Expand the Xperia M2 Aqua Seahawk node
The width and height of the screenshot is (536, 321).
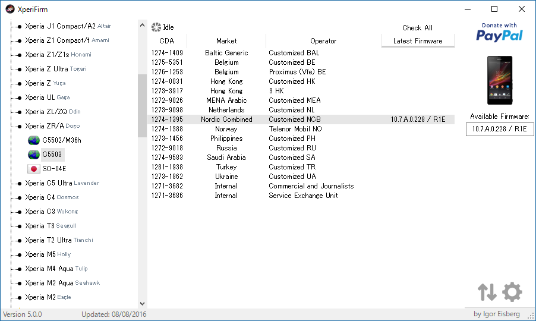pyautogui.click(x=20, y=284)
